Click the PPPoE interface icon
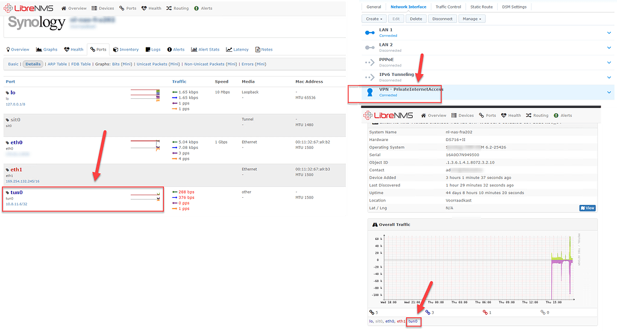 (x=370, y=63)
